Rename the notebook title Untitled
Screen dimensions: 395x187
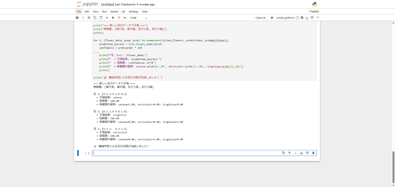tap(107, 5)
